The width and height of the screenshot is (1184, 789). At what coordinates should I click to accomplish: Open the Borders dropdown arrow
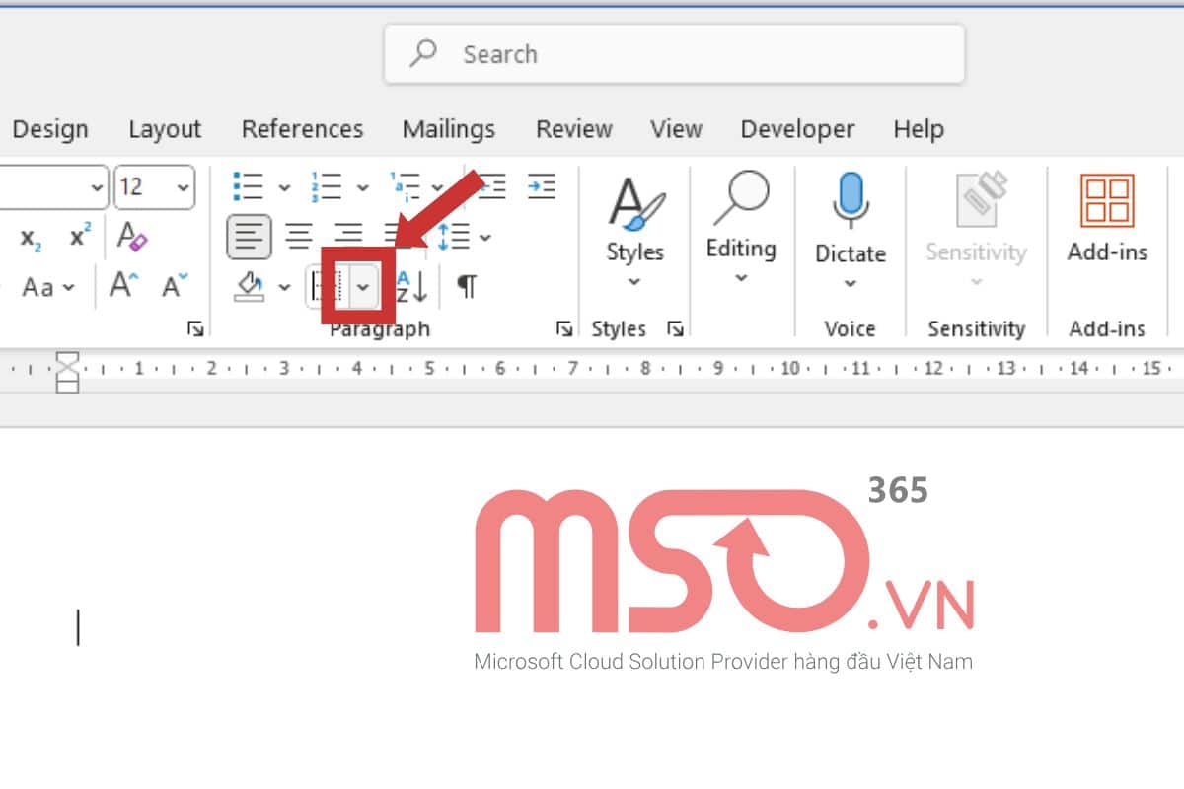364,287
